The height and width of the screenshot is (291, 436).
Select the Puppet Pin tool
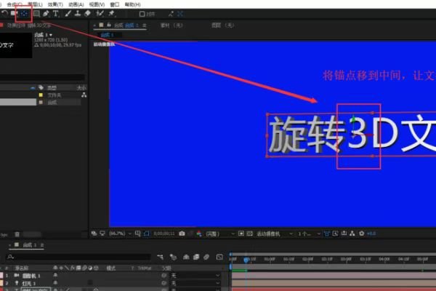(111, 13)
